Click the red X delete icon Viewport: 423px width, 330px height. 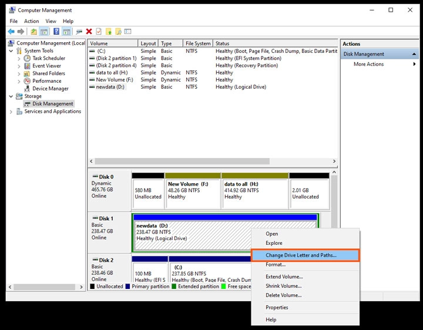(x=89, y=32)
